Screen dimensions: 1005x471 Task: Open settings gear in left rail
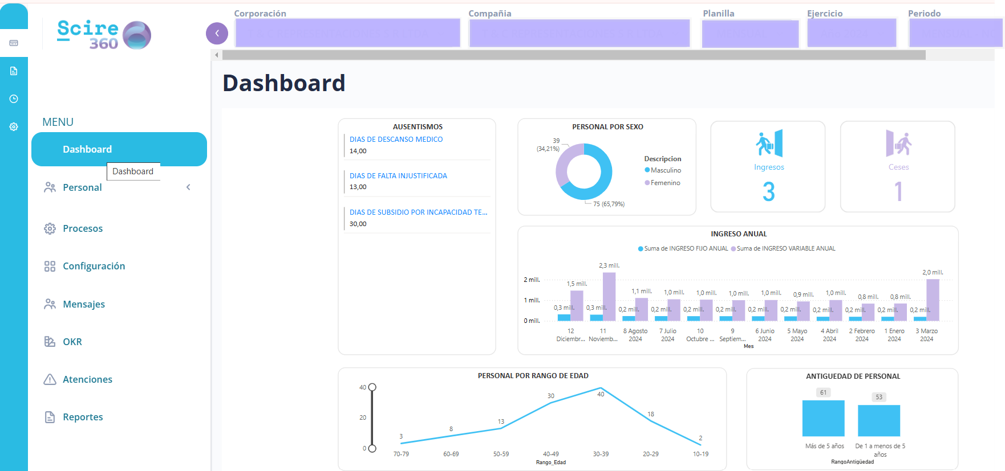point(14,127)
